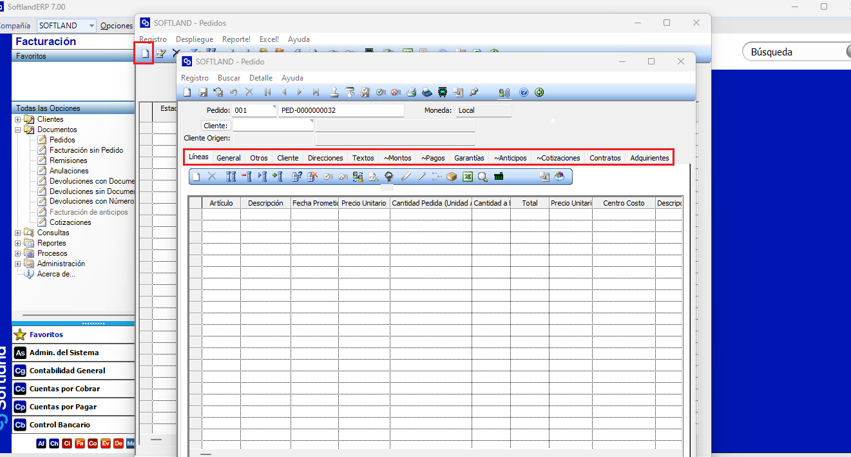The width and height of the screenshot is (851, 457).
Task: Click the Excel export icon in lines toolbar
Action: [468, 176]
